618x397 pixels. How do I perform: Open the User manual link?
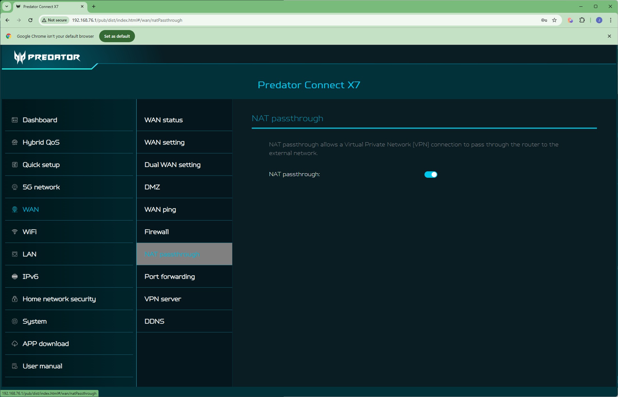pos(42,366)
